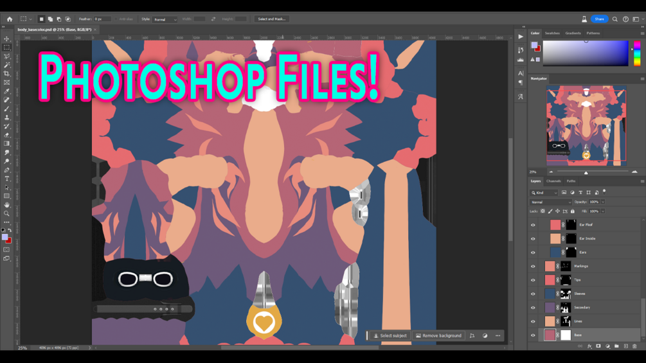Select the Rectangular Marquee tool in the toolbox
Viewport: 646px width, 363px height.
point(6,48)
